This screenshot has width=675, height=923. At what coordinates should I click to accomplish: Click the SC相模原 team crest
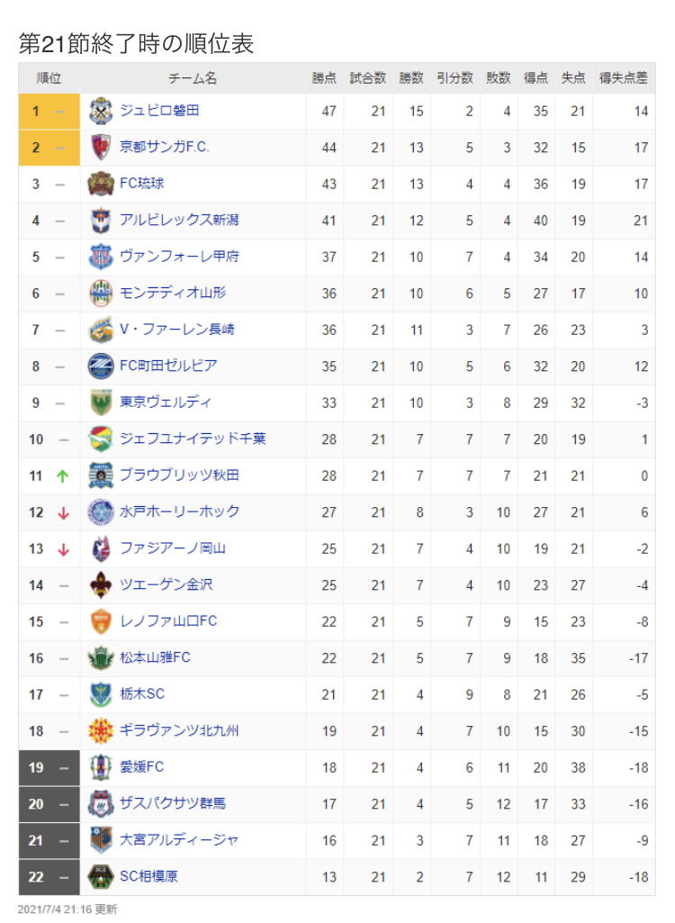[x=100, y=876]
